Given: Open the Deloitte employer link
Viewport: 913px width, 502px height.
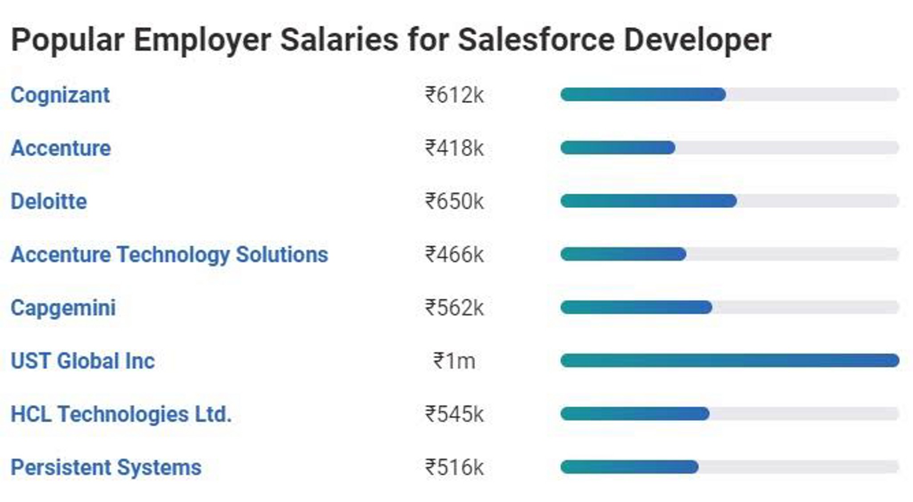Looking at the screenshot, I should (x=49, y=201).
